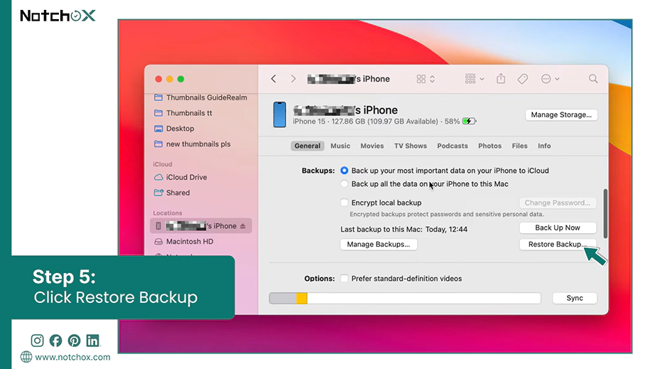Click the Finder search magnifier
Screen dimensions: 655x369
click(593, 79)
